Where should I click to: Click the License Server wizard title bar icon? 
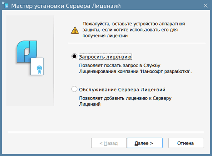coord(5,5)
